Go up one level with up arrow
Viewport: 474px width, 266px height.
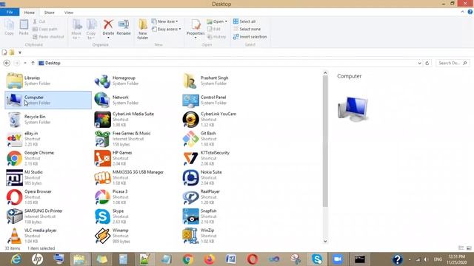[33, 63]
